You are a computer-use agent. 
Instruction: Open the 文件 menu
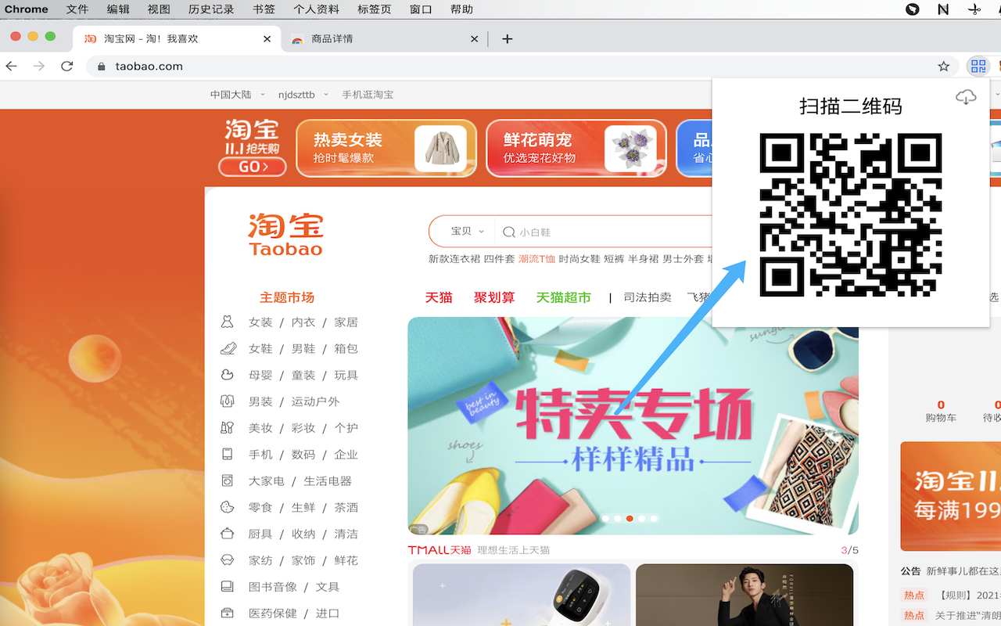[x=77, y=9]
